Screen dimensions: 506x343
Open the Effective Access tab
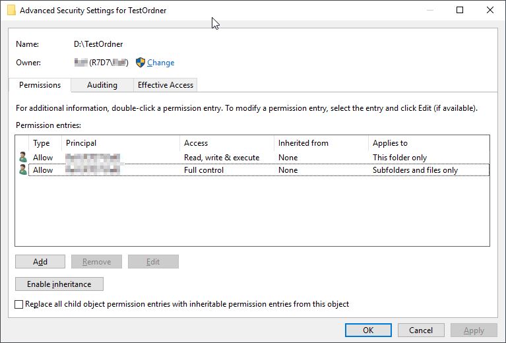[165, 85]
